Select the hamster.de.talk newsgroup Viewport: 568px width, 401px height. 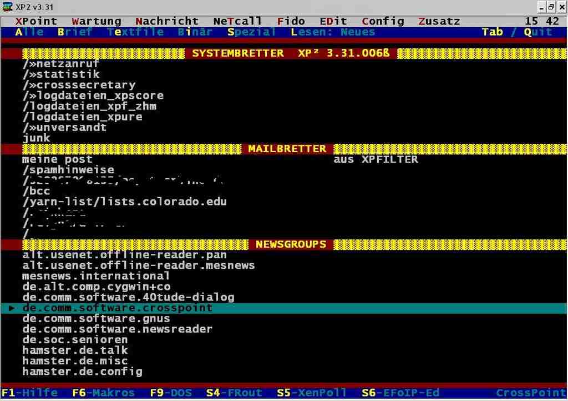pos(75,350)
